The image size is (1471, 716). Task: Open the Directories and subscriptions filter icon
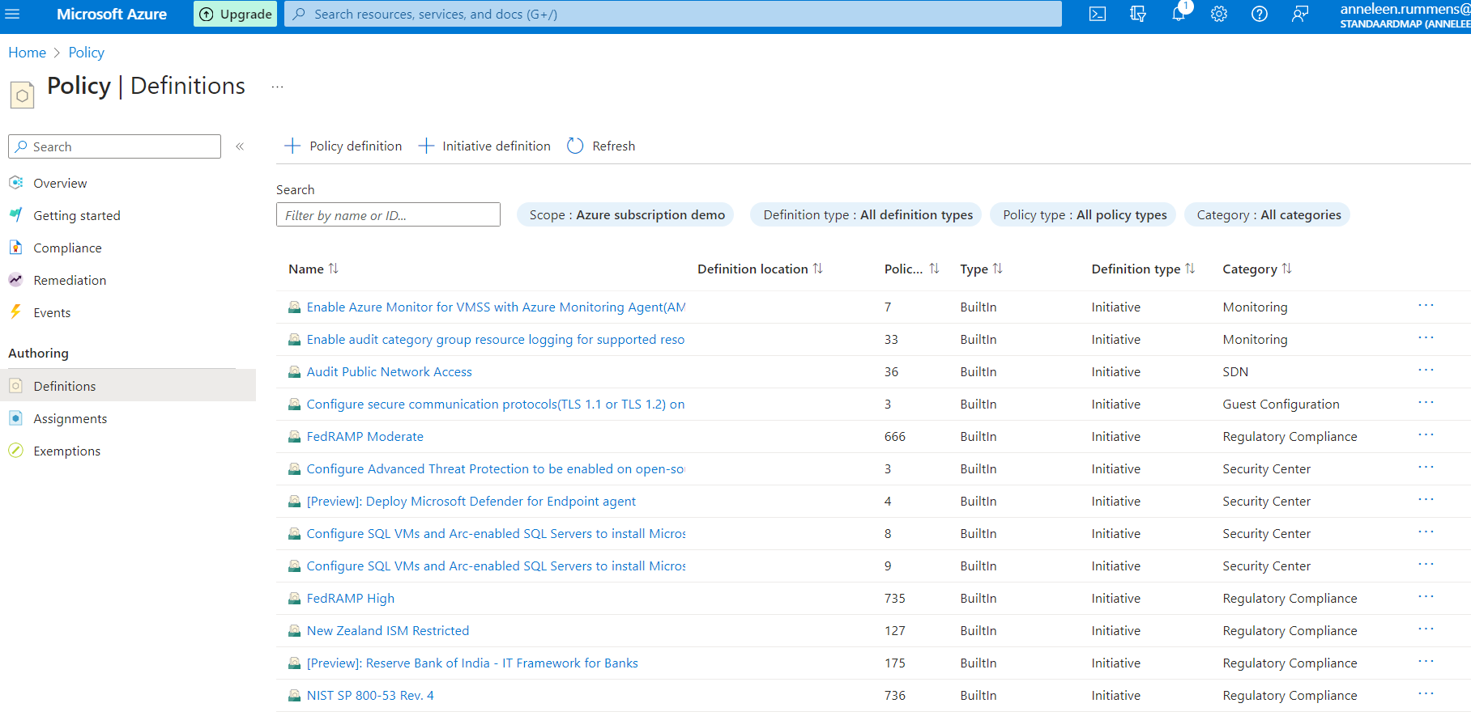[x=1138, y=14]
